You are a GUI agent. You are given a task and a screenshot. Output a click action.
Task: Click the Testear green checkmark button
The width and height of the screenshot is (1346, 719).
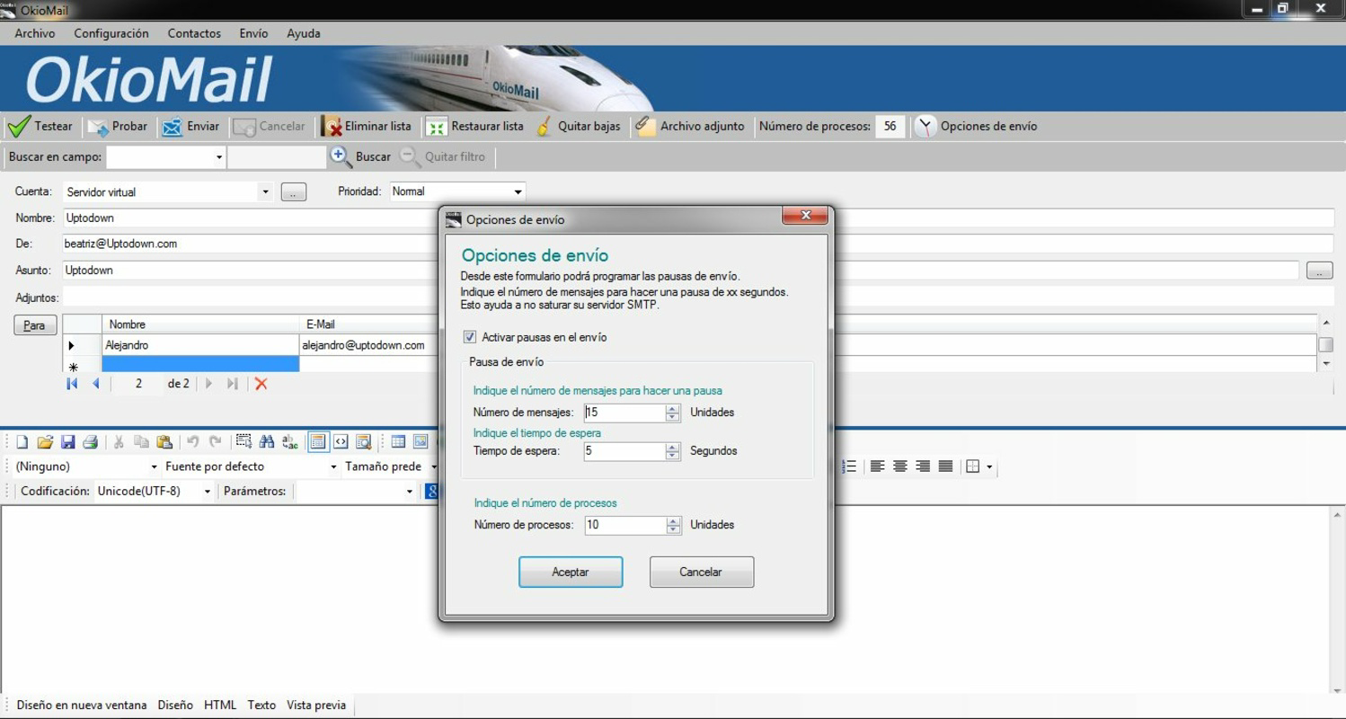click(40, 127)
